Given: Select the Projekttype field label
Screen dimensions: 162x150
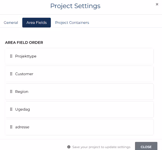Looking at the screenshot, I should click(x=26, y=56).
